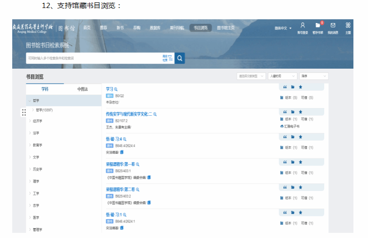Open the temporary bookshelf (暂存书架) folder icon
Screen dimensions: 368x238
tap(318, 25)
